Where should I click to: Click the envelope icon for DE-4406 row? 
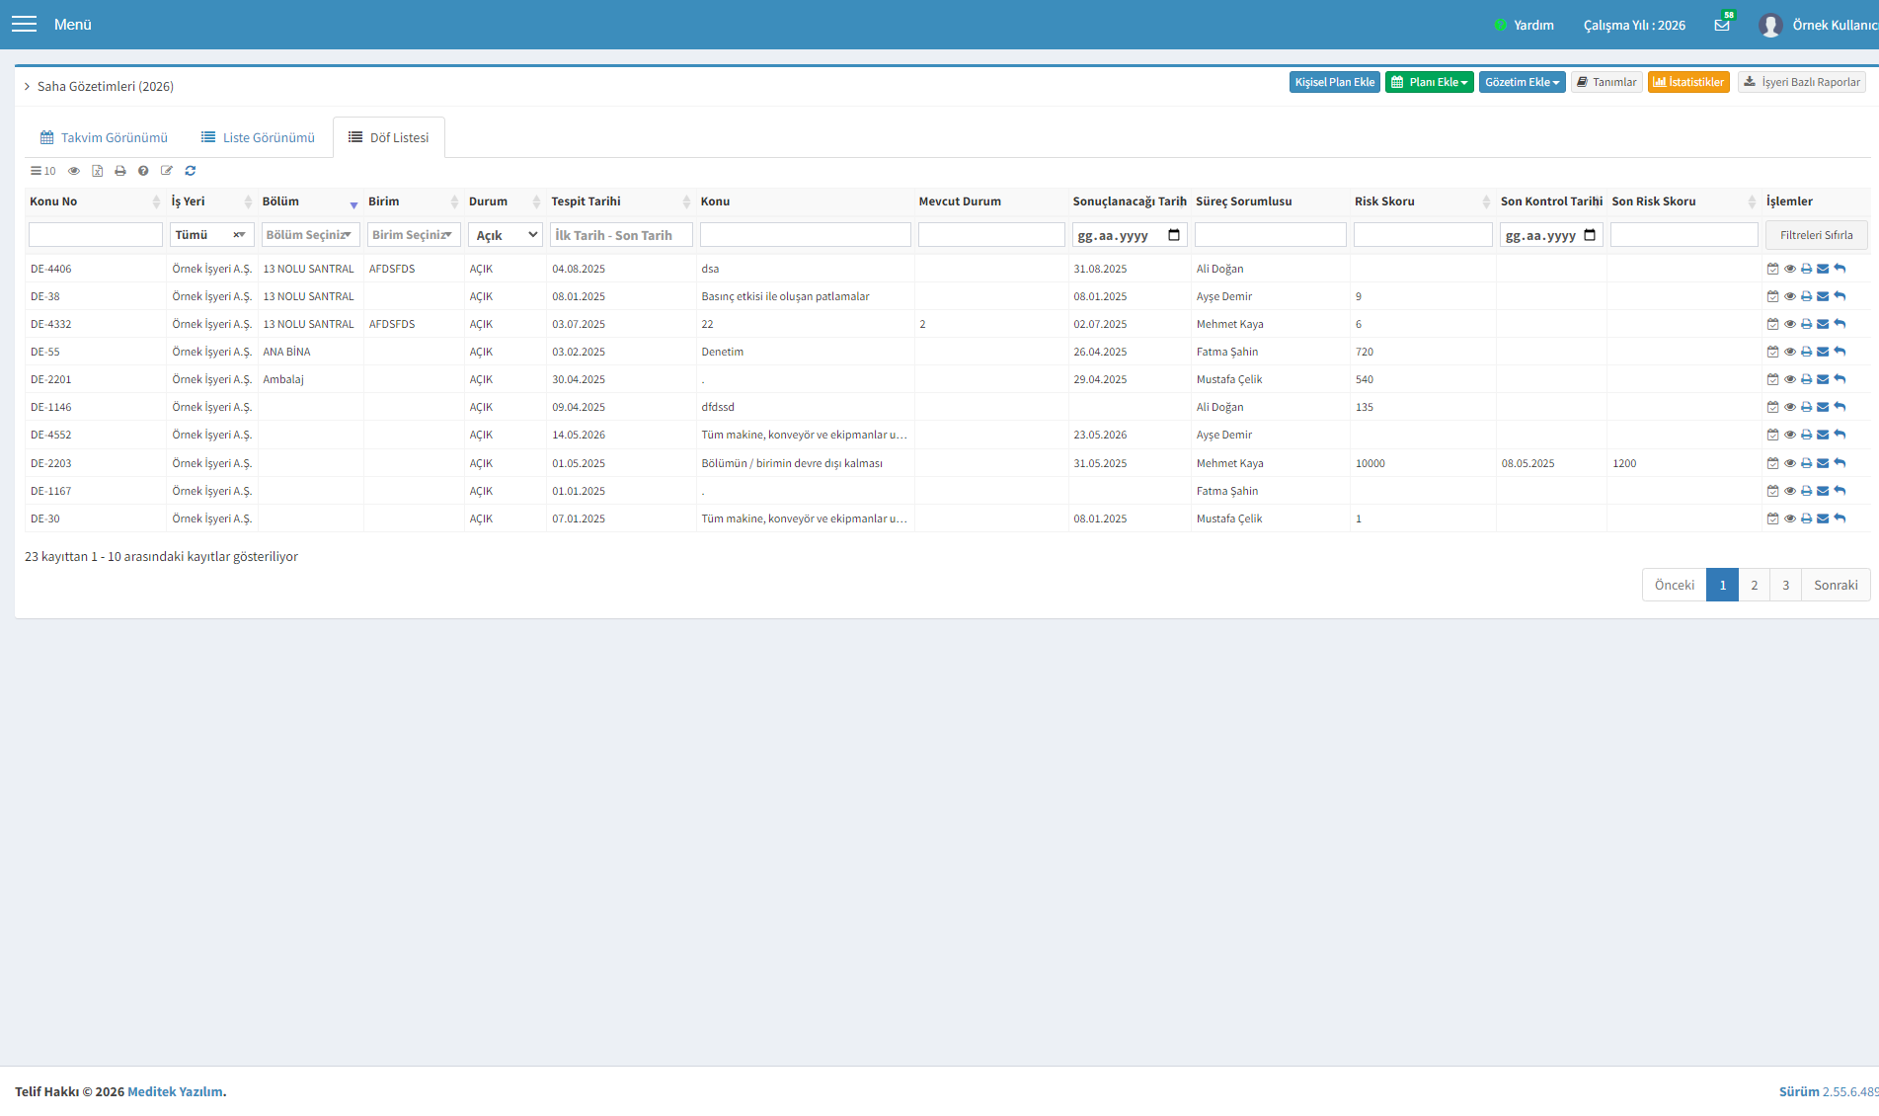(1823, 269)
